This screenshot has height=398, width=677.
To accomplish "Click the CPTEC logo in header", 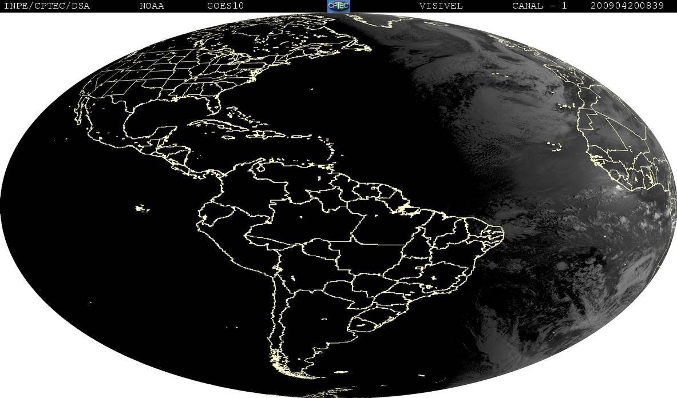I will 338,6.
